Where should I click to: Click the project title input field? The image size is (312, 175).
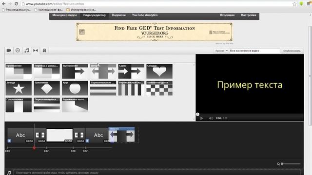pos(254,51)
